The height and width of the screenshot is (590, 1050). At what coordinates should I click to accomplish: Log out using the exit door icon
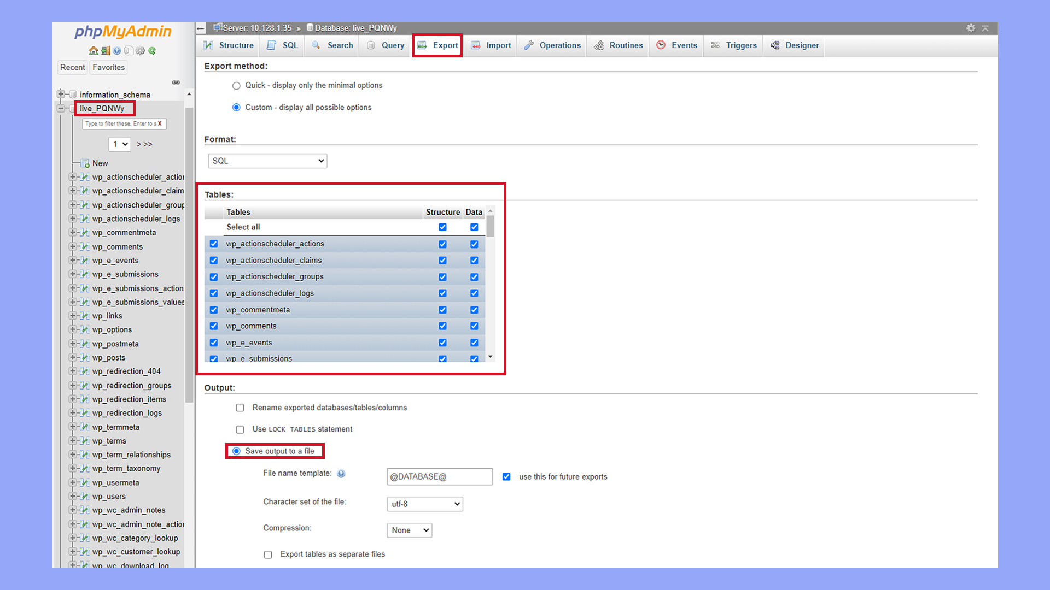pos(104,51)
